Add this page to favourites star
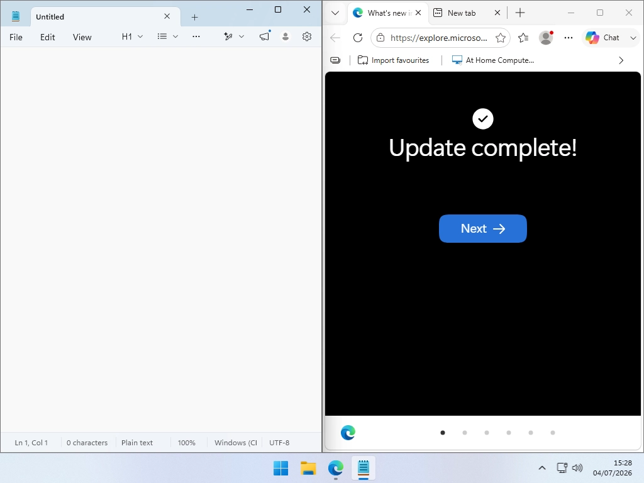The image size is (644, 483). (x=500, y=38)
